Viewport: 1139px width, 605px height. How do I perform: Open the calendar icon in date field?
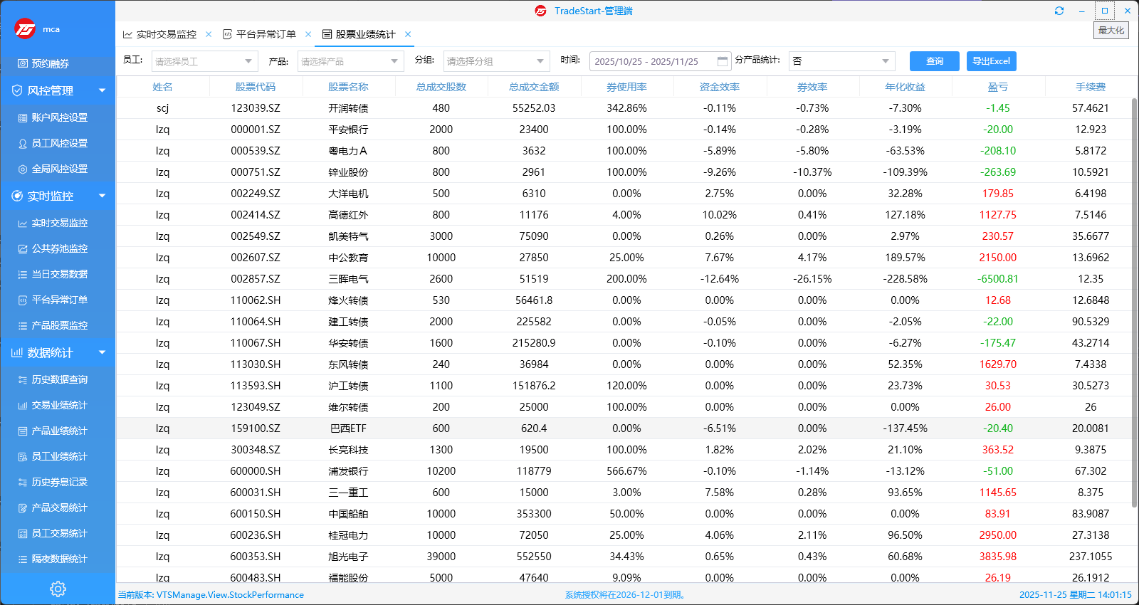pyautogui.click(x=723, y=61)
